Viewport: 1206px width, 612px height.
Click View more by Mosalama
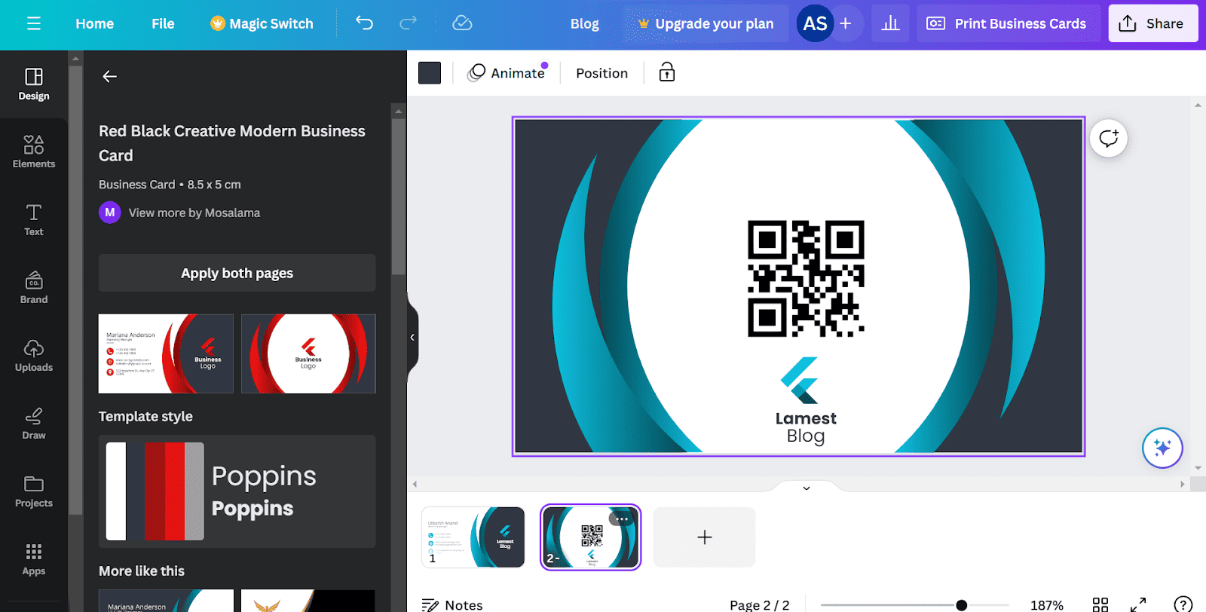click(x=194, y=213)
